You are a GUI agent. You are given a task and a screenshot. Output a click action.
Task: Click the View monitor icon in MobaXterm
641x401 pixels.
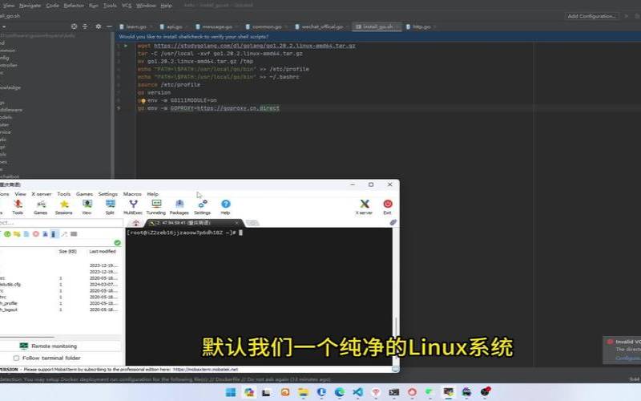[87, 207]
